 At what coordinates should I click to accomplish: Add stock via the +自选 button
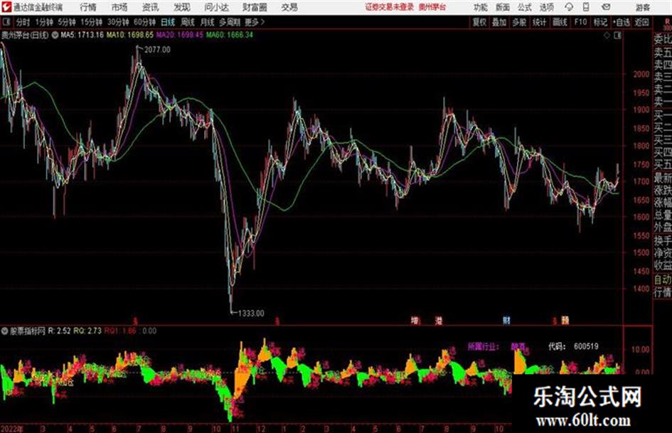click(x=622, y=22)
